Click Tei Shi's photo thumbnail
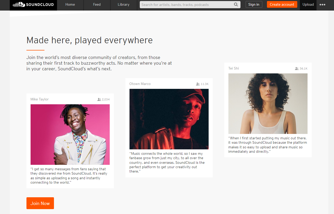The width and height of the screenshot is (334, 214). pos(268,104)
